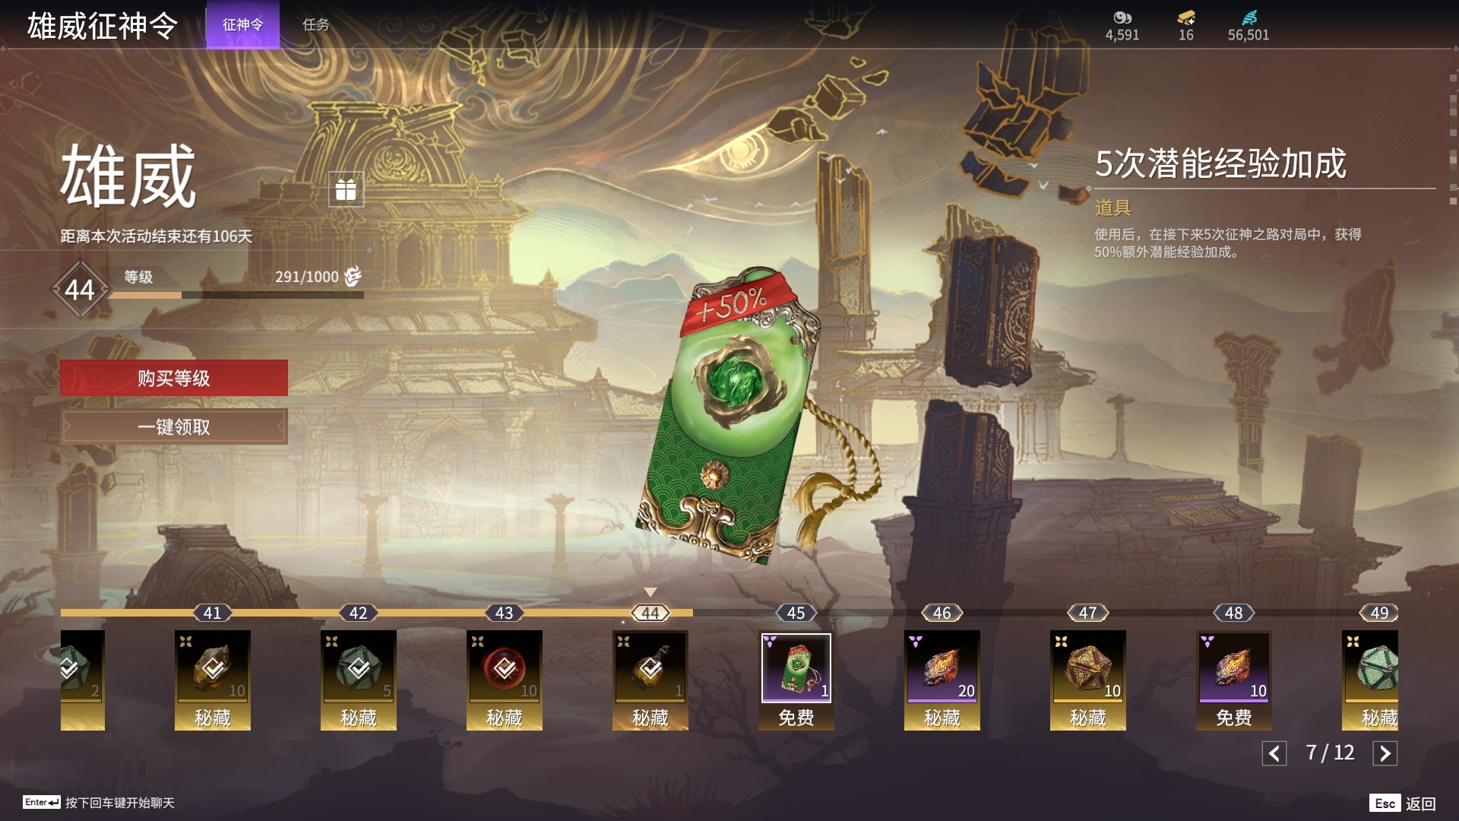
Task: Select the level 49 green dice reward
Action: (1370, 680)
